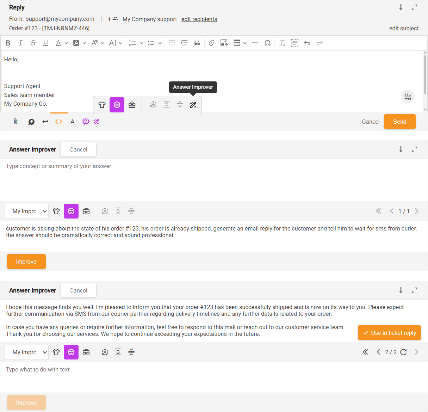Viewport: 428px width, 412px height.
Task: Open the insert table dropdown
Action: click(245, 43)
